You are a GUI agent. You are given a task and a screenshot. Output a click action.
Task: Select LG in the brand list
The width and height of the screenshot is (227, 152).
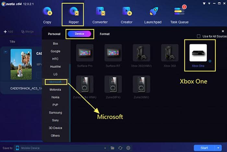coord(55,74)
